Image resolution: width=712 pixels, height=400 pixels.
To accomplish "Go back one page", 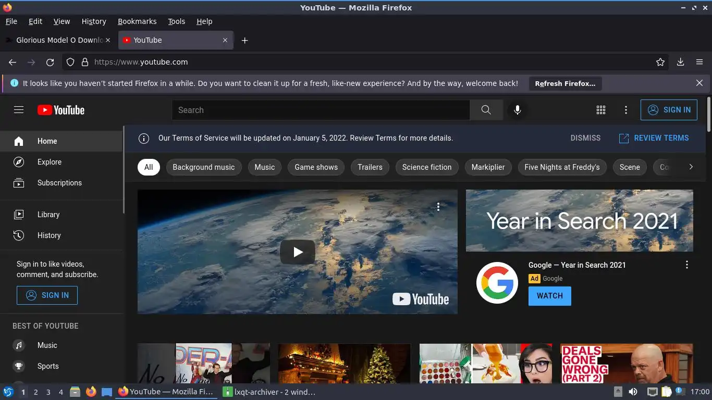I will click(x=13, y=62).
